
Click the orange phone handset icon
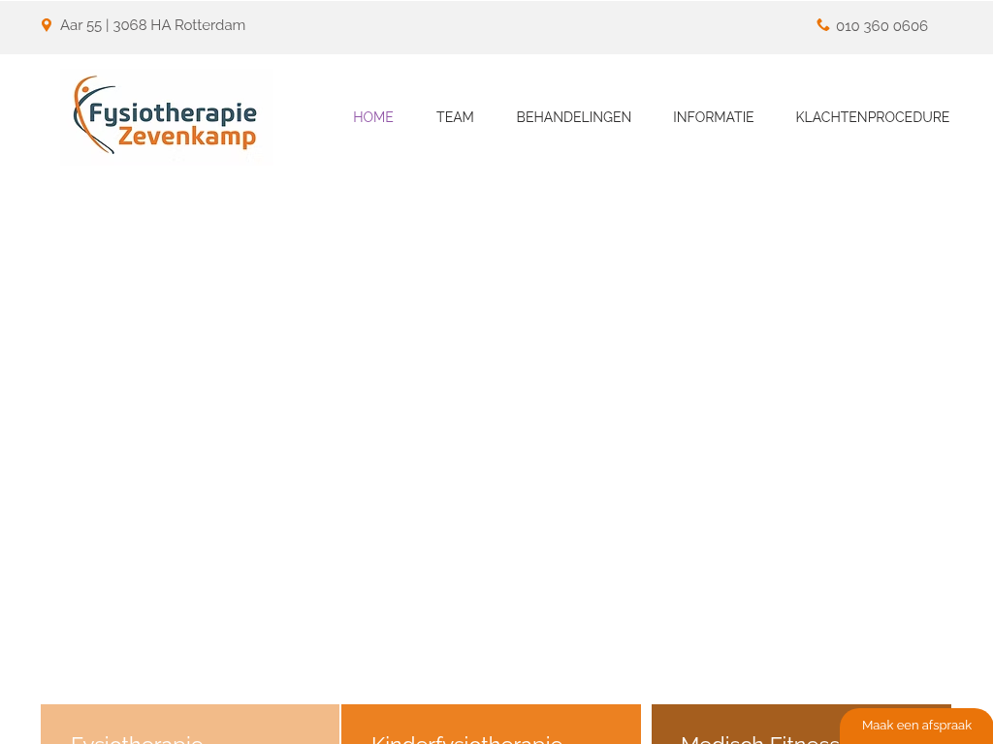click(822, 25)
